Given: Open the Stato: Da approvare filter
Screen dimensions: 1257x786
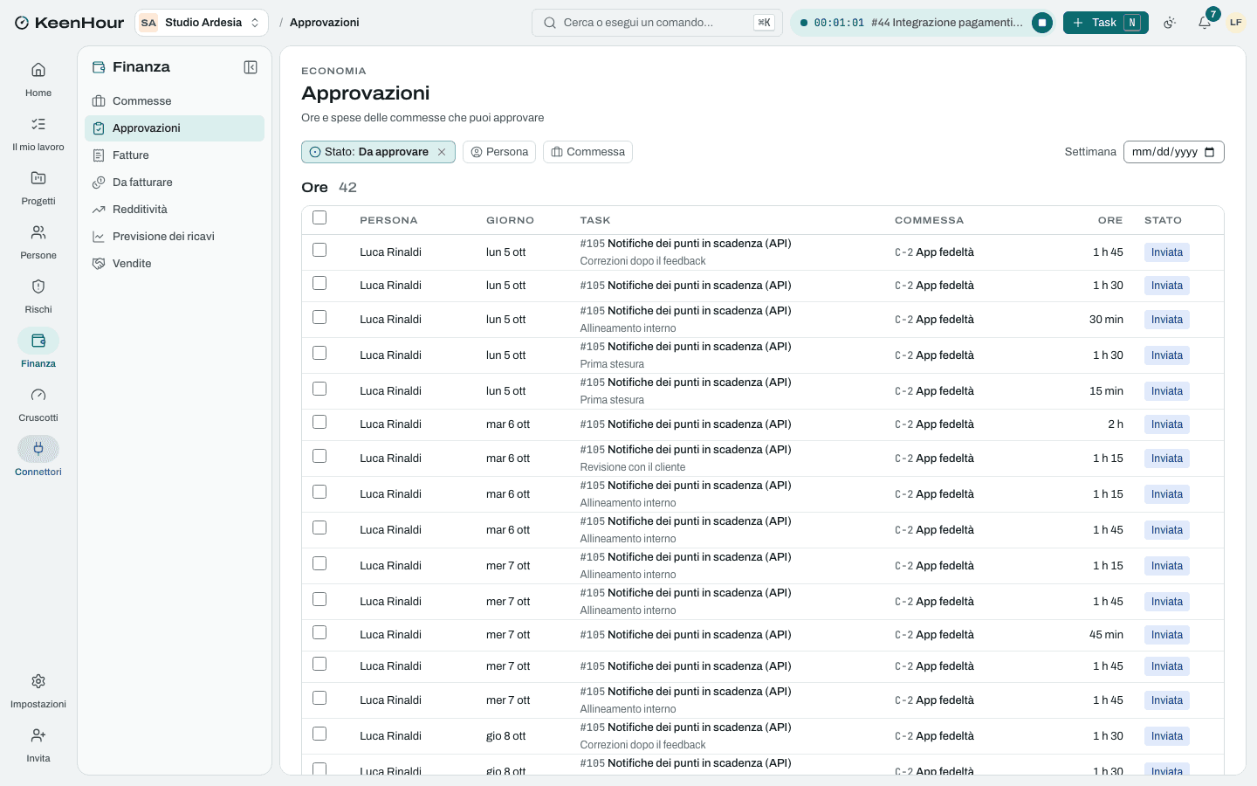Looking at the screenshot, I should tap(370, 152).
